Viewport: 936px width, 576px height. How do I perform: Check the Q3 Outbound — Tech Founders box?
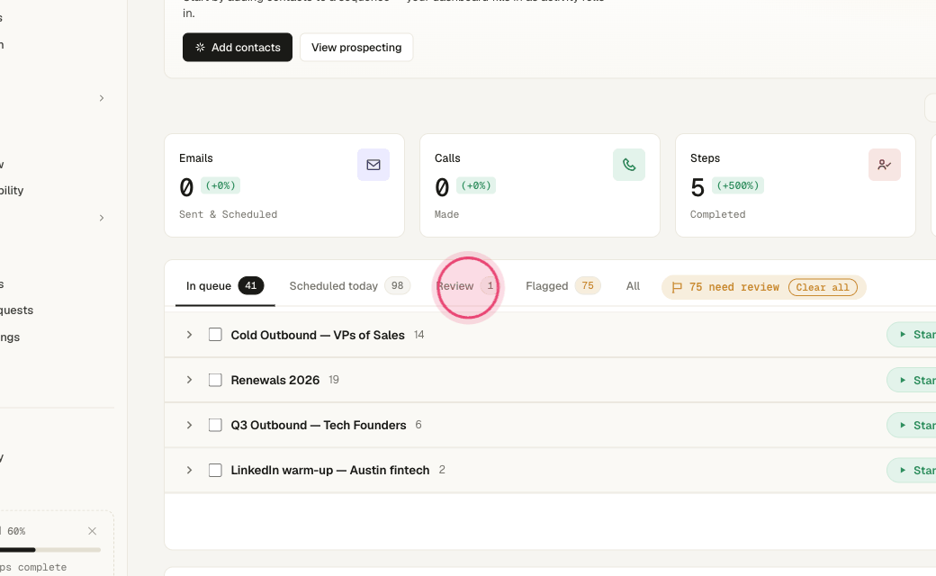point(215,425)
